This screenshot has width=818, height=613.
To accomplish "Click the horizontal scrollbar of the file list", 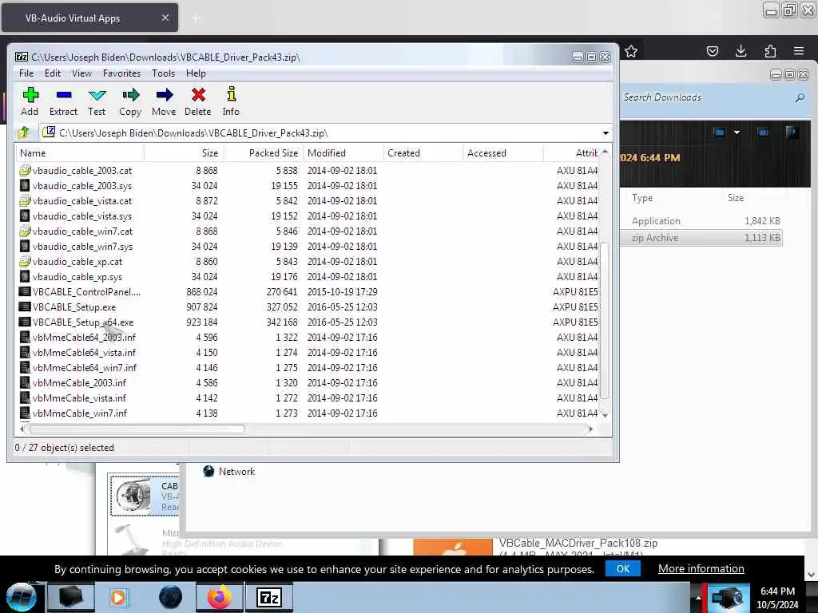I will tap(137, 429).
